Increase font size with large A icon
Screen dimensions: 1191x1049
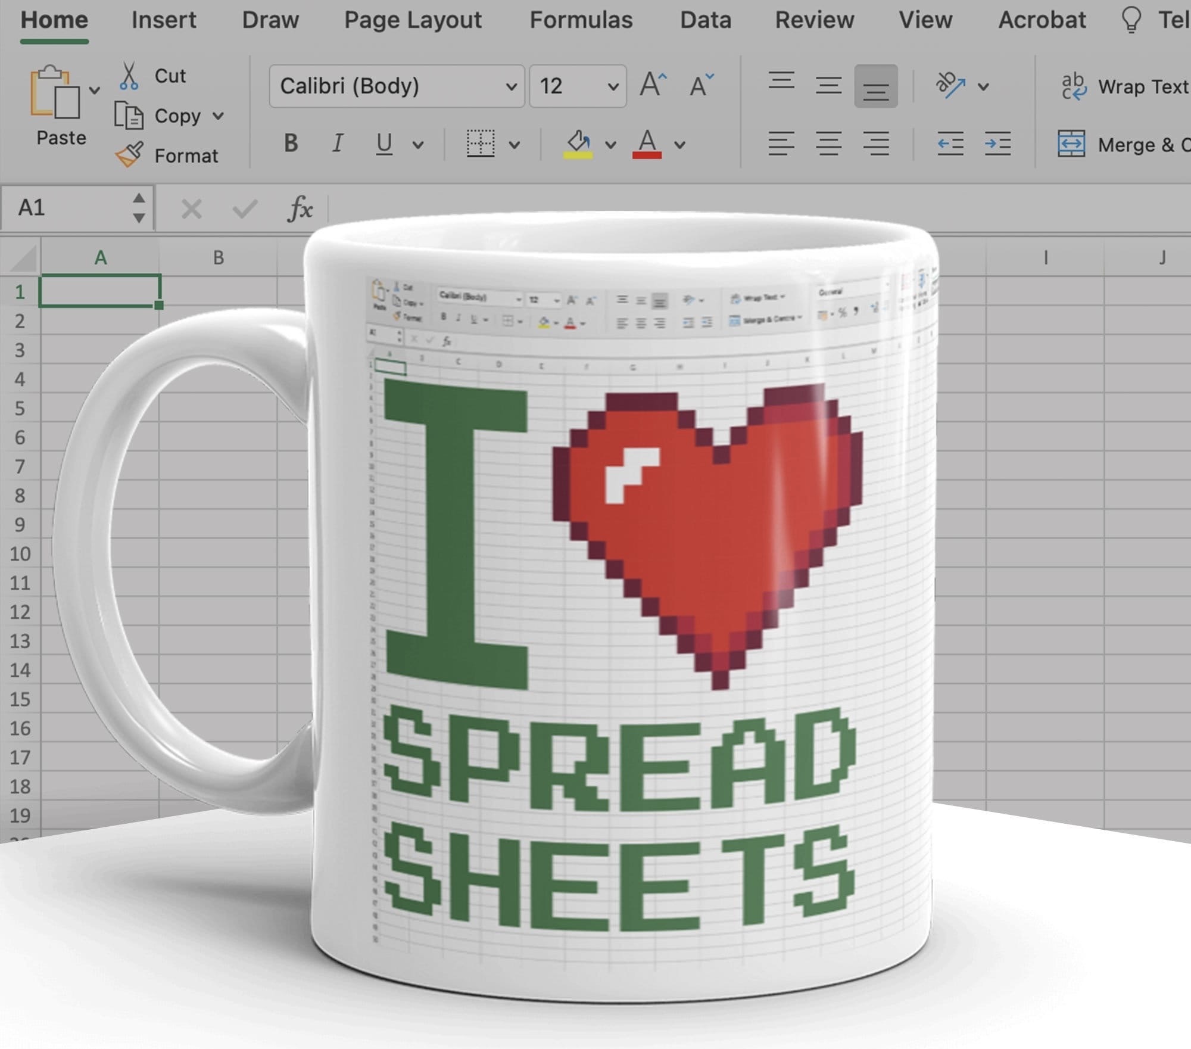click(x=653, y=85)
